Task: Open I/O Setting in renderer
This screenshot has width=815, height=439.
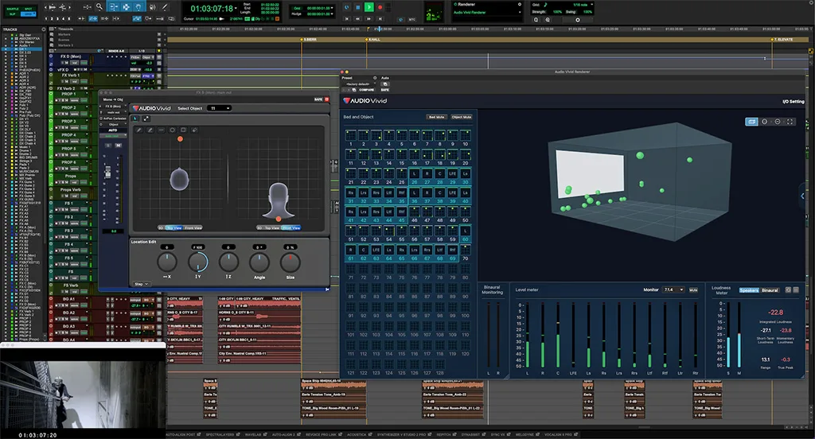Action: pos(794,101)
